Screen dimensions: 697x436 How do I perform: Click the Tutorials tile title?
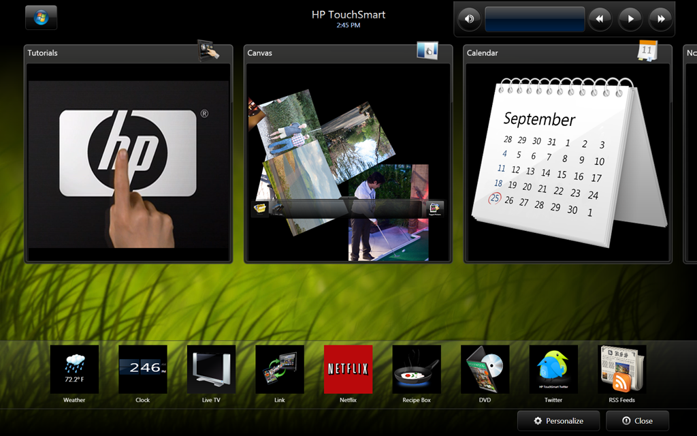[x=43, y=53]
